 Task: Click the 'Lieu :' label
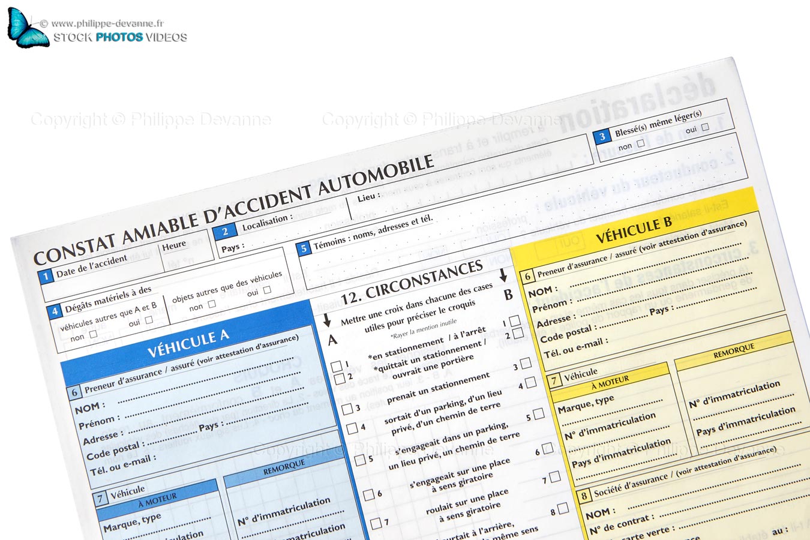pyautogui.click(x=369, y=196)
